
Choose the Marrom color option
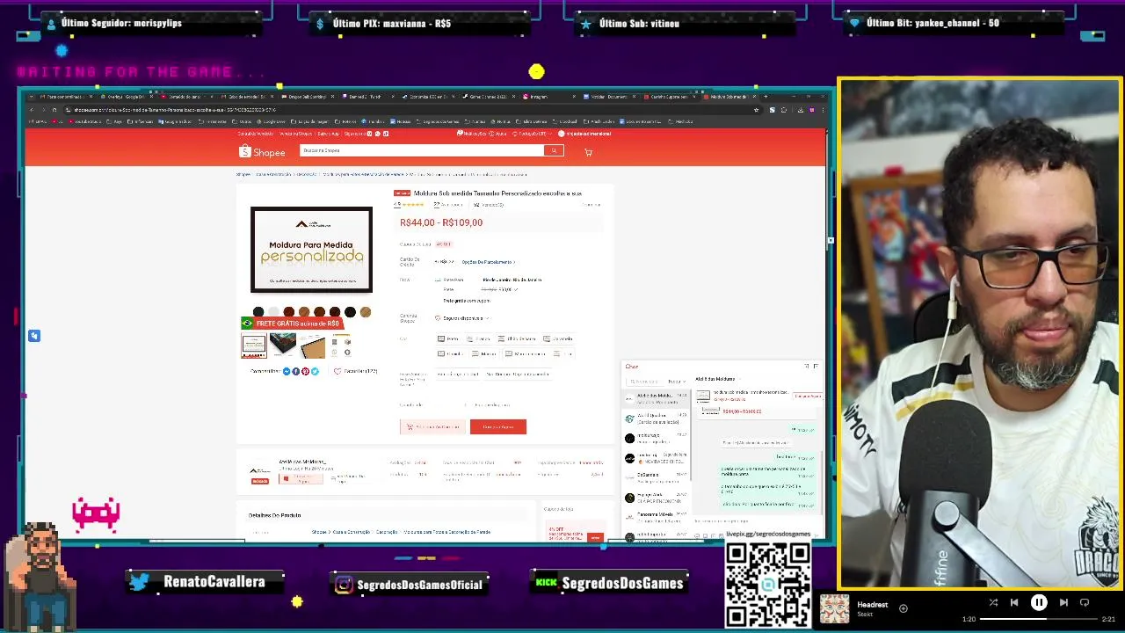[x=484, y=353]
